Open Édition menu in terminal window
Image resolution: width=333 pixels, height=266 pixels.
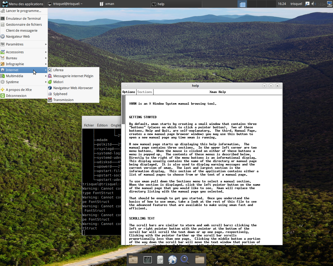(x=102, y=125)
